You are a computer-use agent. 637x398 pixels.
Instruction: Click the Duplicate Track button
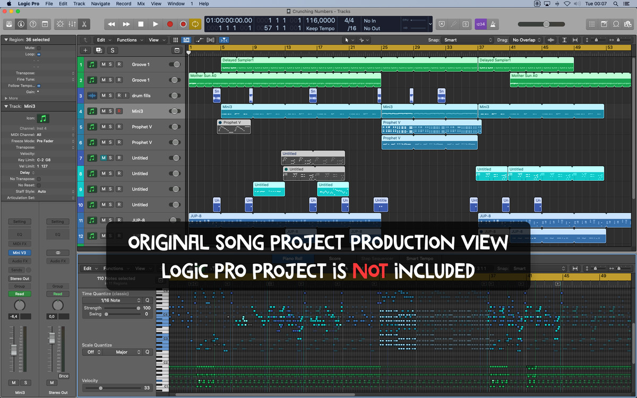click(x=99, y=50)
